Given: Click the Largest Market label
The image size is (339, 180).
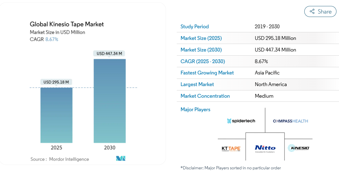Looking at the screenshot, I should click(197, 84).
